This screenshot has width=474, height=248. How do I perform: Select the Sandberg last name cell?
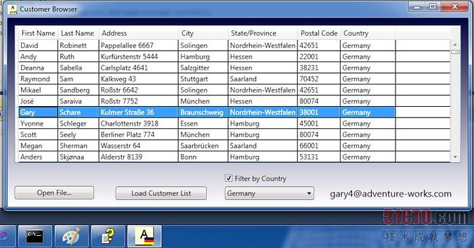click(x=79, y=90)
